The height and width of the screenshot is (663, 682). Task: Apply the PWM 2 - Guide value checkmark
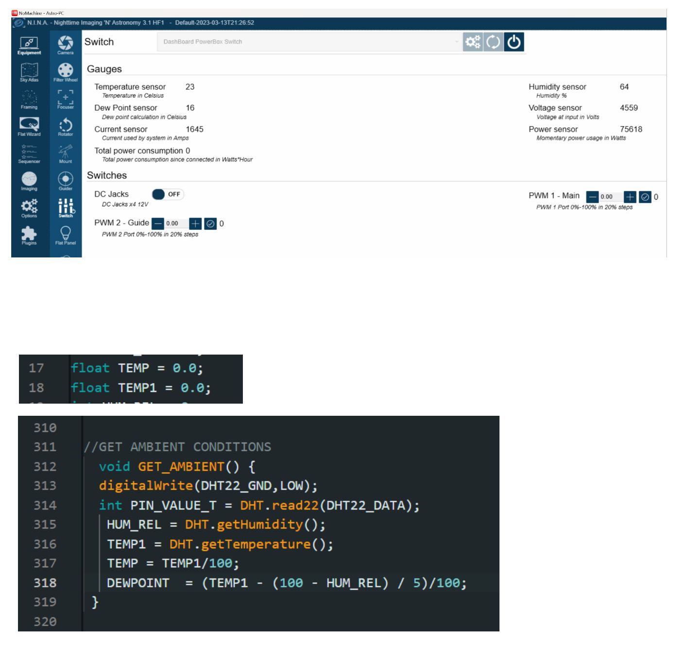pyautogui.click(x=210, y=223)
